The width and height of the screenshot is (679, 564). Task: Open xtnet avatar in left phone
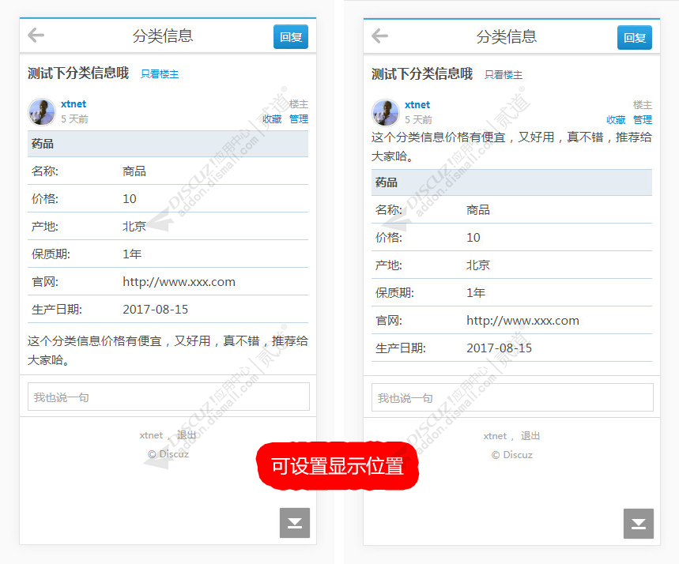42,111
